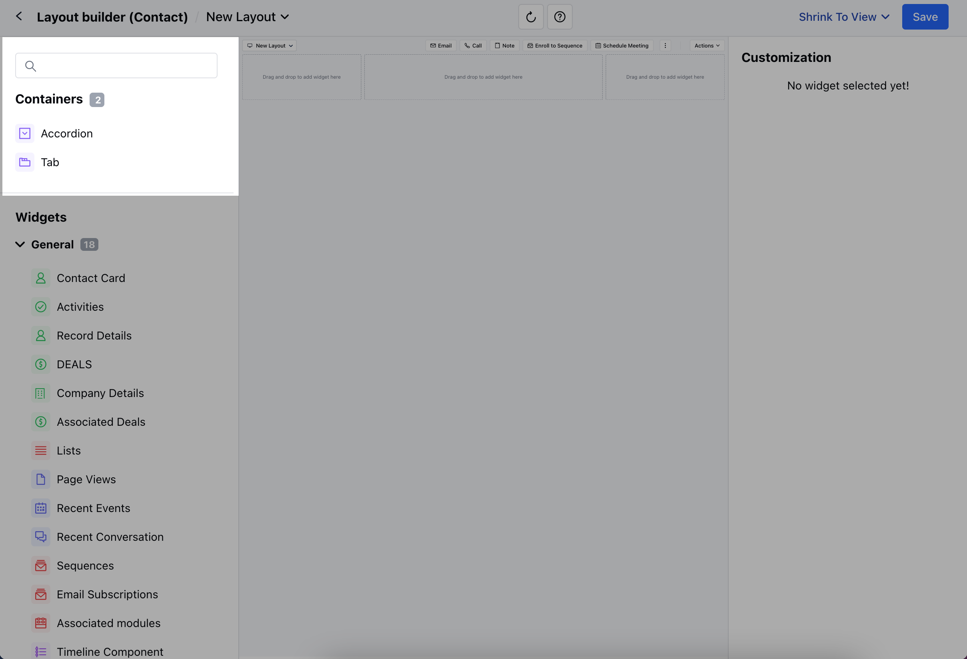Screen dimensions: 967x659
Task: Click the Enroll to Sequence toolbar item
Action: 555,46
